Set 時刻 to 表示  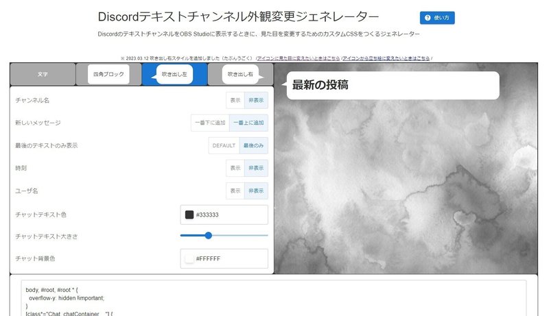coord(235,168)
